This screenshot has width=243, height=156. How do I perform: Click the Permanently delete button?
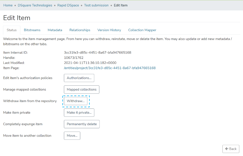(x=82, y=124)
